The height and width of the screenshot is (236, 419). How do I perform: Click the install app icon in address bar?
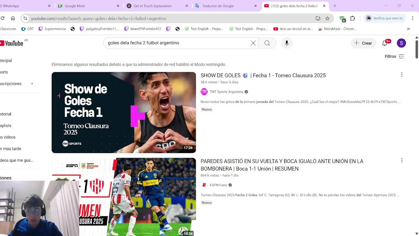318,18
